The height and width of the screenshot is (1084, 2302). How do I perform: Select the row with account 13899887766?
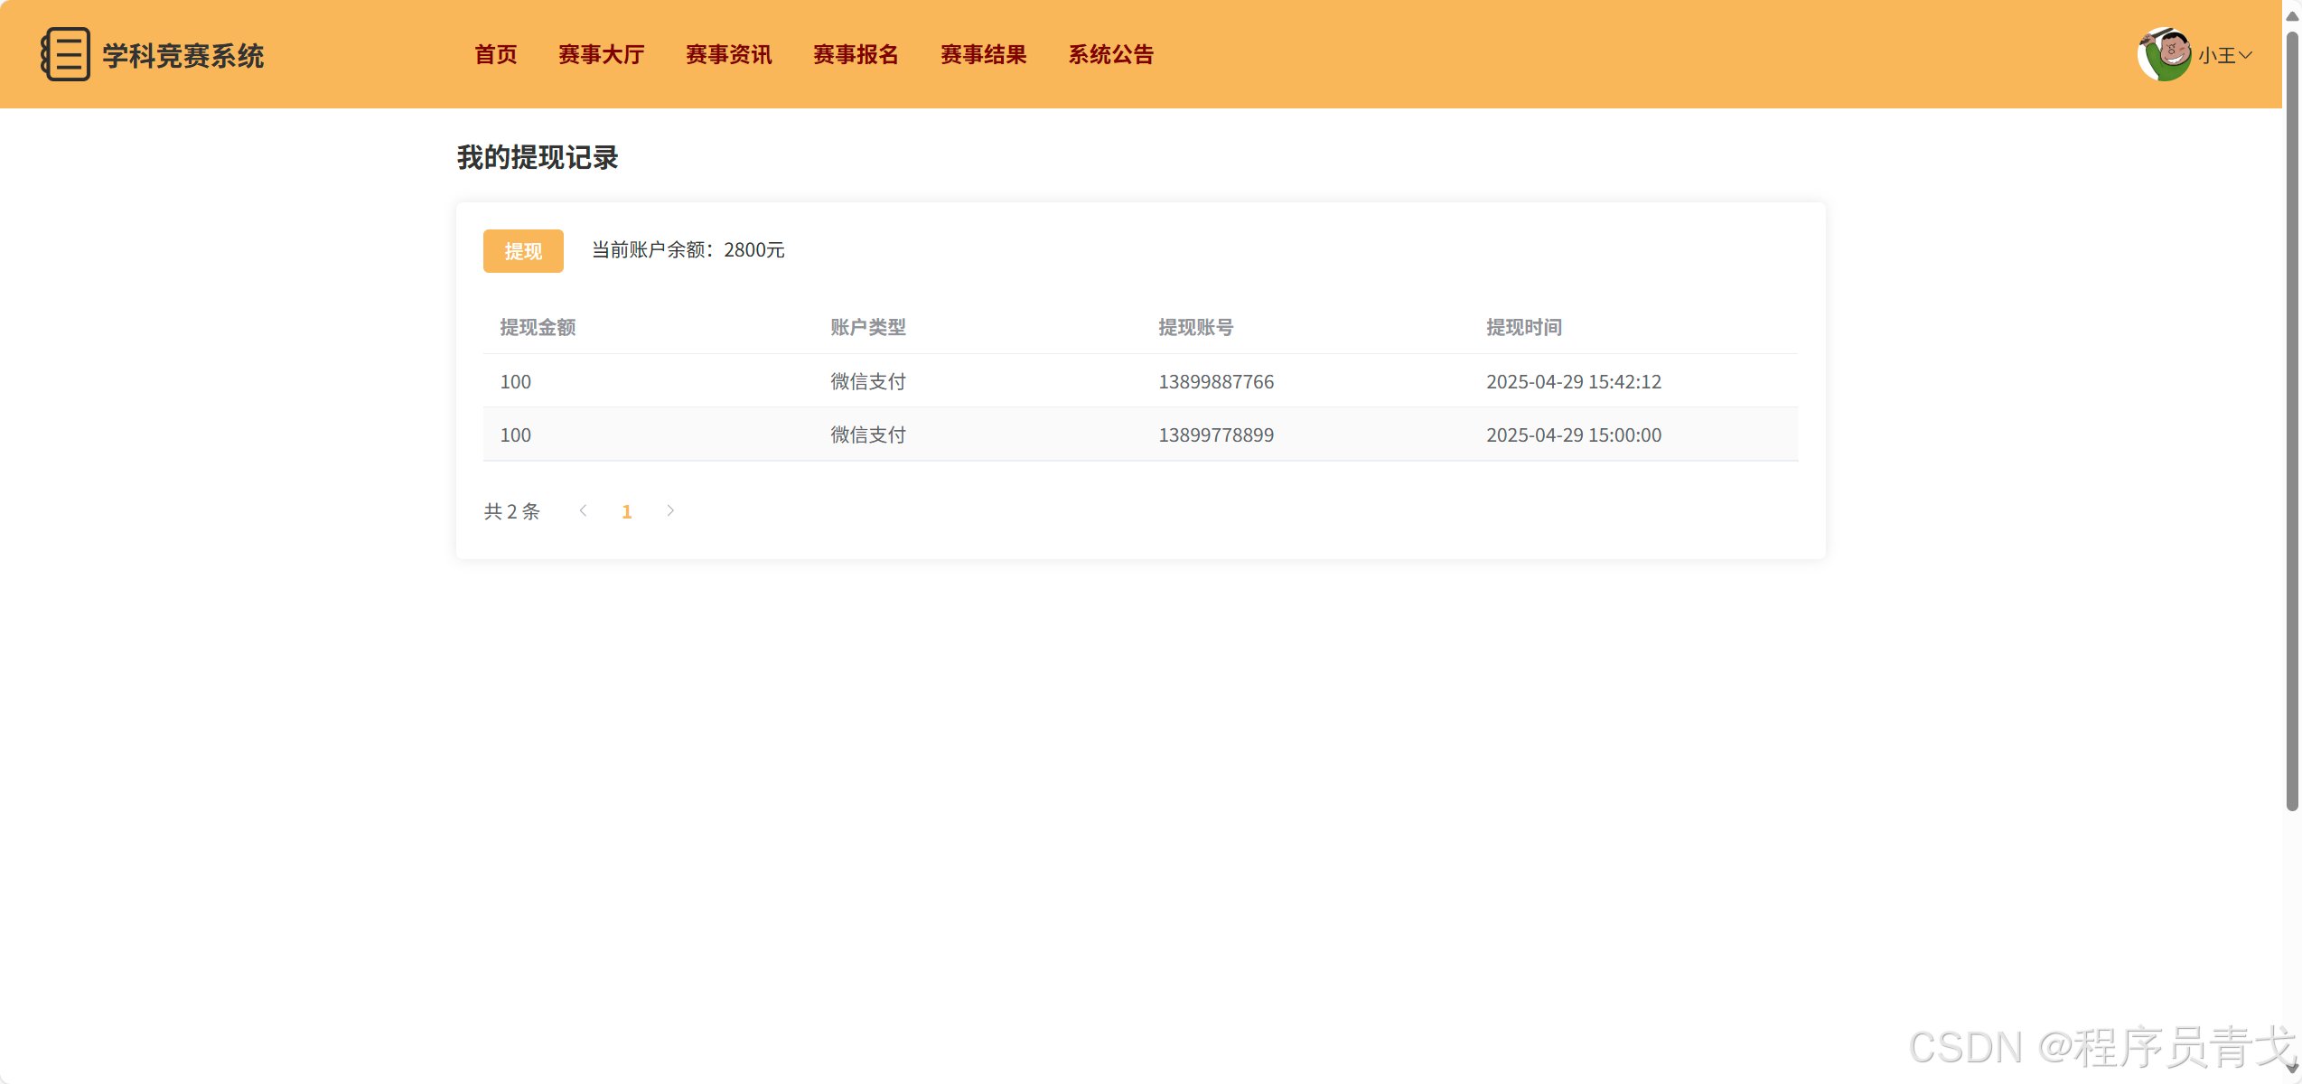point(1215,381)
